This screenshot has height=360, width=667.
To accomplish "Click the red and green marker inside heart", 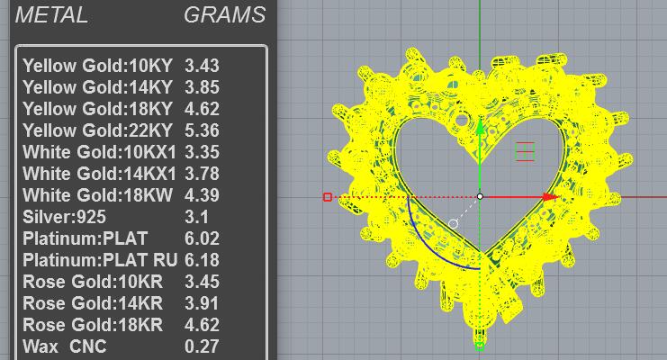I will point(525,151).
